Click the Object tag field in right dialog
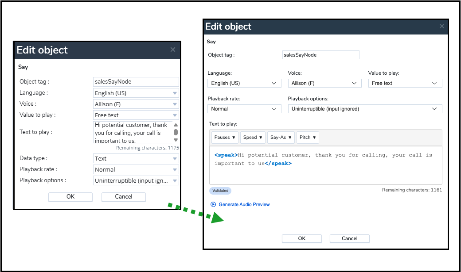This screenshot has width=461, height=272. (x=320, y=55)
